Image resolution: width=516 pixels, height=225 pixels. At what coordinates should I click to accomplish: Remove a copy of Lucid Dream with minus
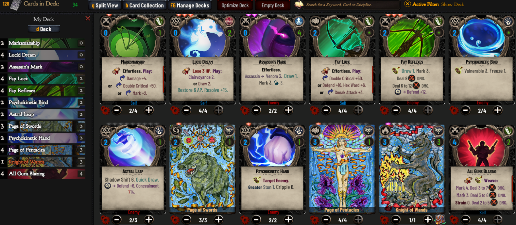pos(187,110)
